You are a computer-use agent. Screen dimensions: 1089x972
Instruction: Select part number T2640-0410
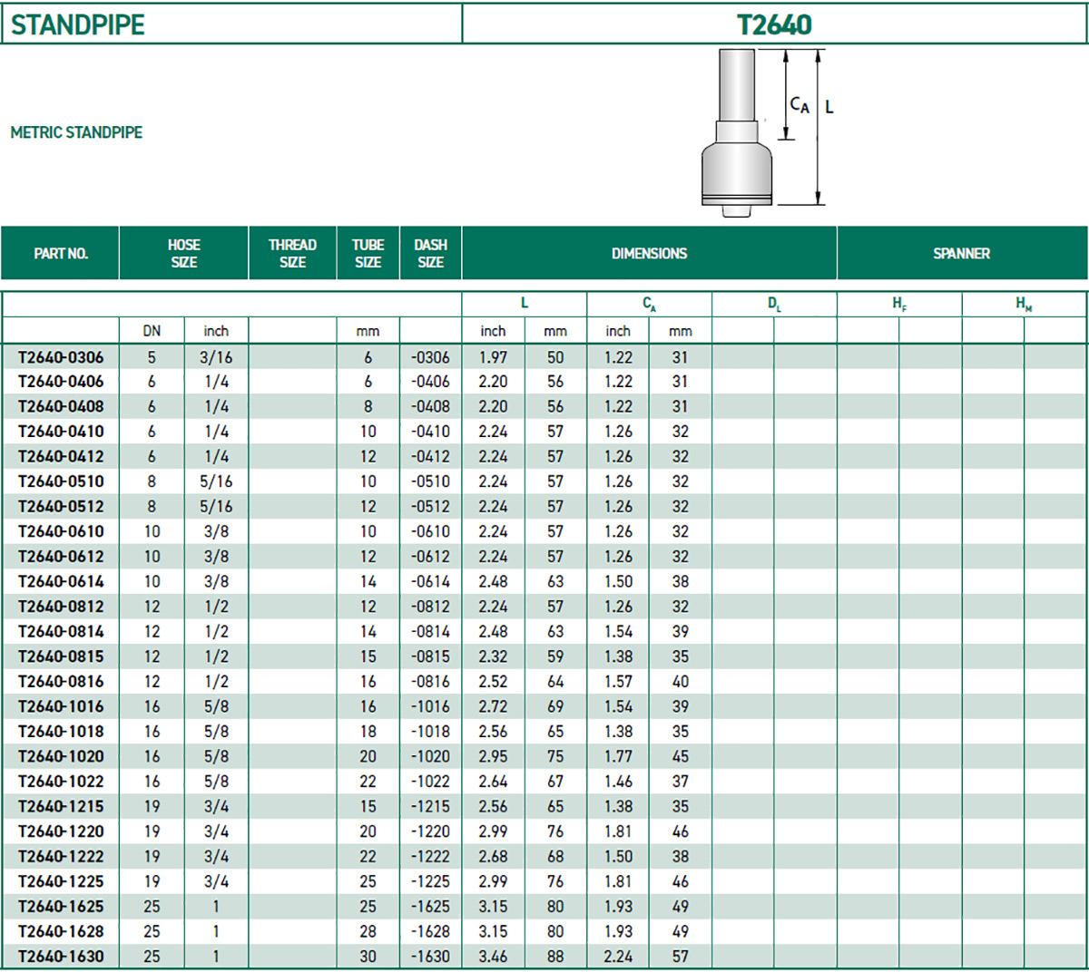[x=61, y=432]
